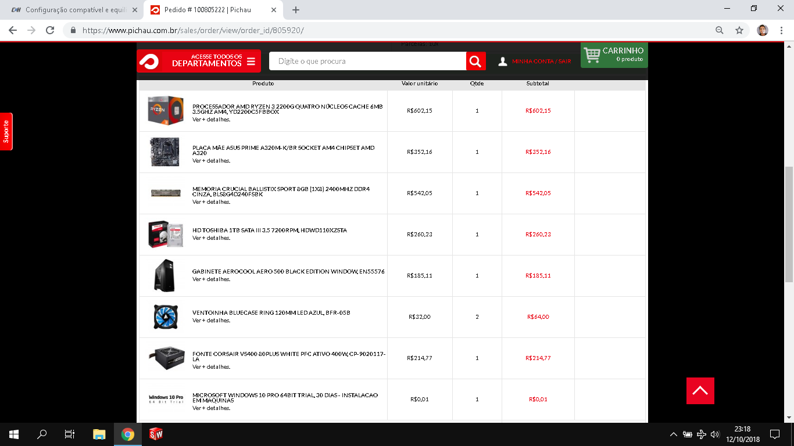Open the Carrinho shopping cart
The height and width of the screenshot is (446, 794).
pyautogui.click(x=614, y=55)
